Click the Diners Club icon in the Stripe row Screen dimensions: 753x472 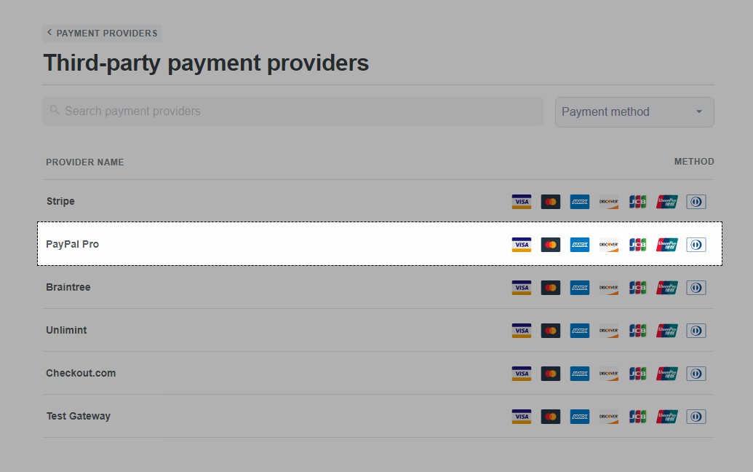click(696, 201)
